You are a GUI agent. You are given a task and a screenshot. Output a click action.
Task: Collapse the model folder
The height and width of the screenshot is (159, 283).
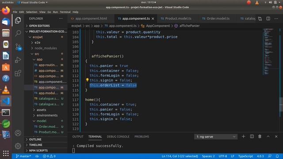42,121
